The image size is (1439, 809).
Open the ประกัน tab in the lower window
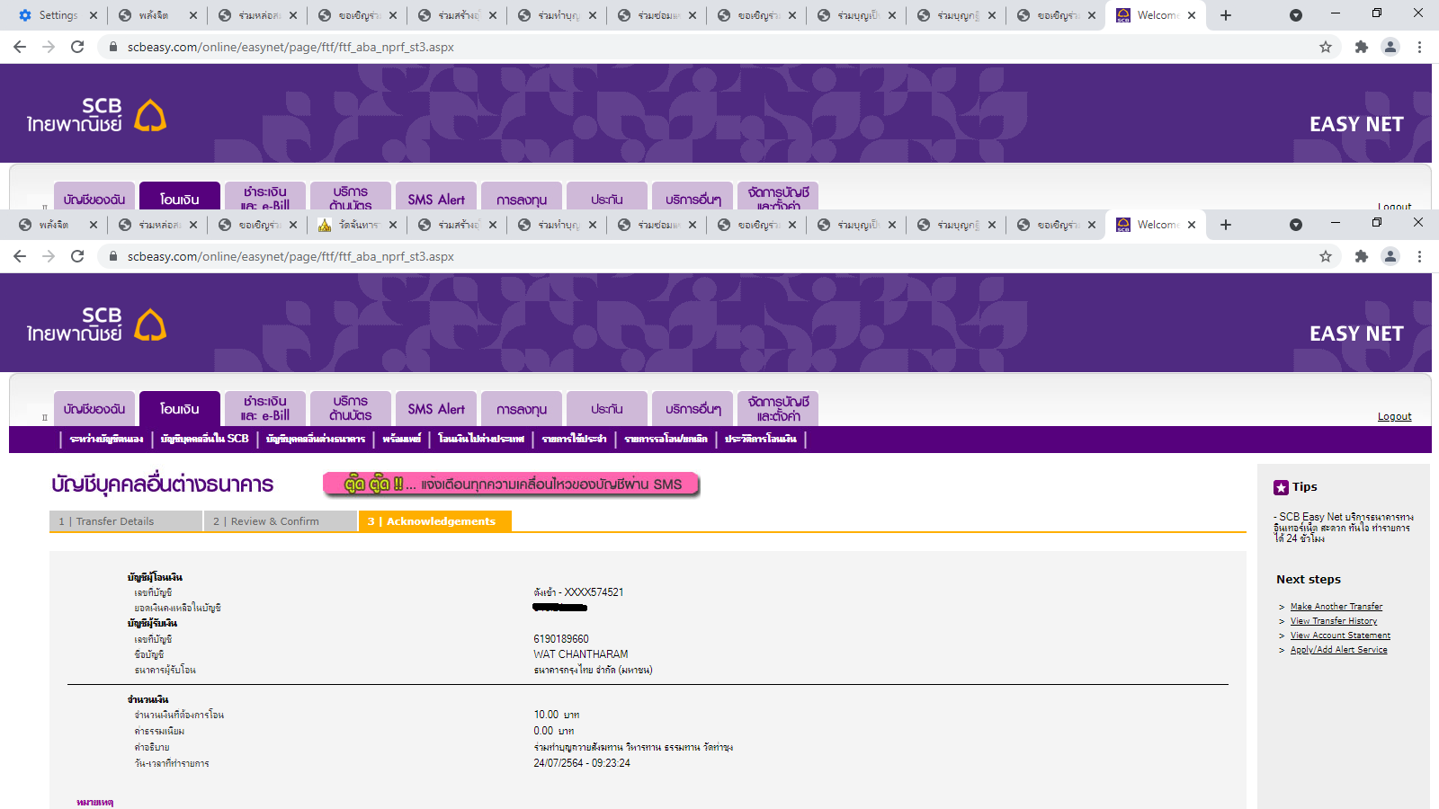coord(607,409)
